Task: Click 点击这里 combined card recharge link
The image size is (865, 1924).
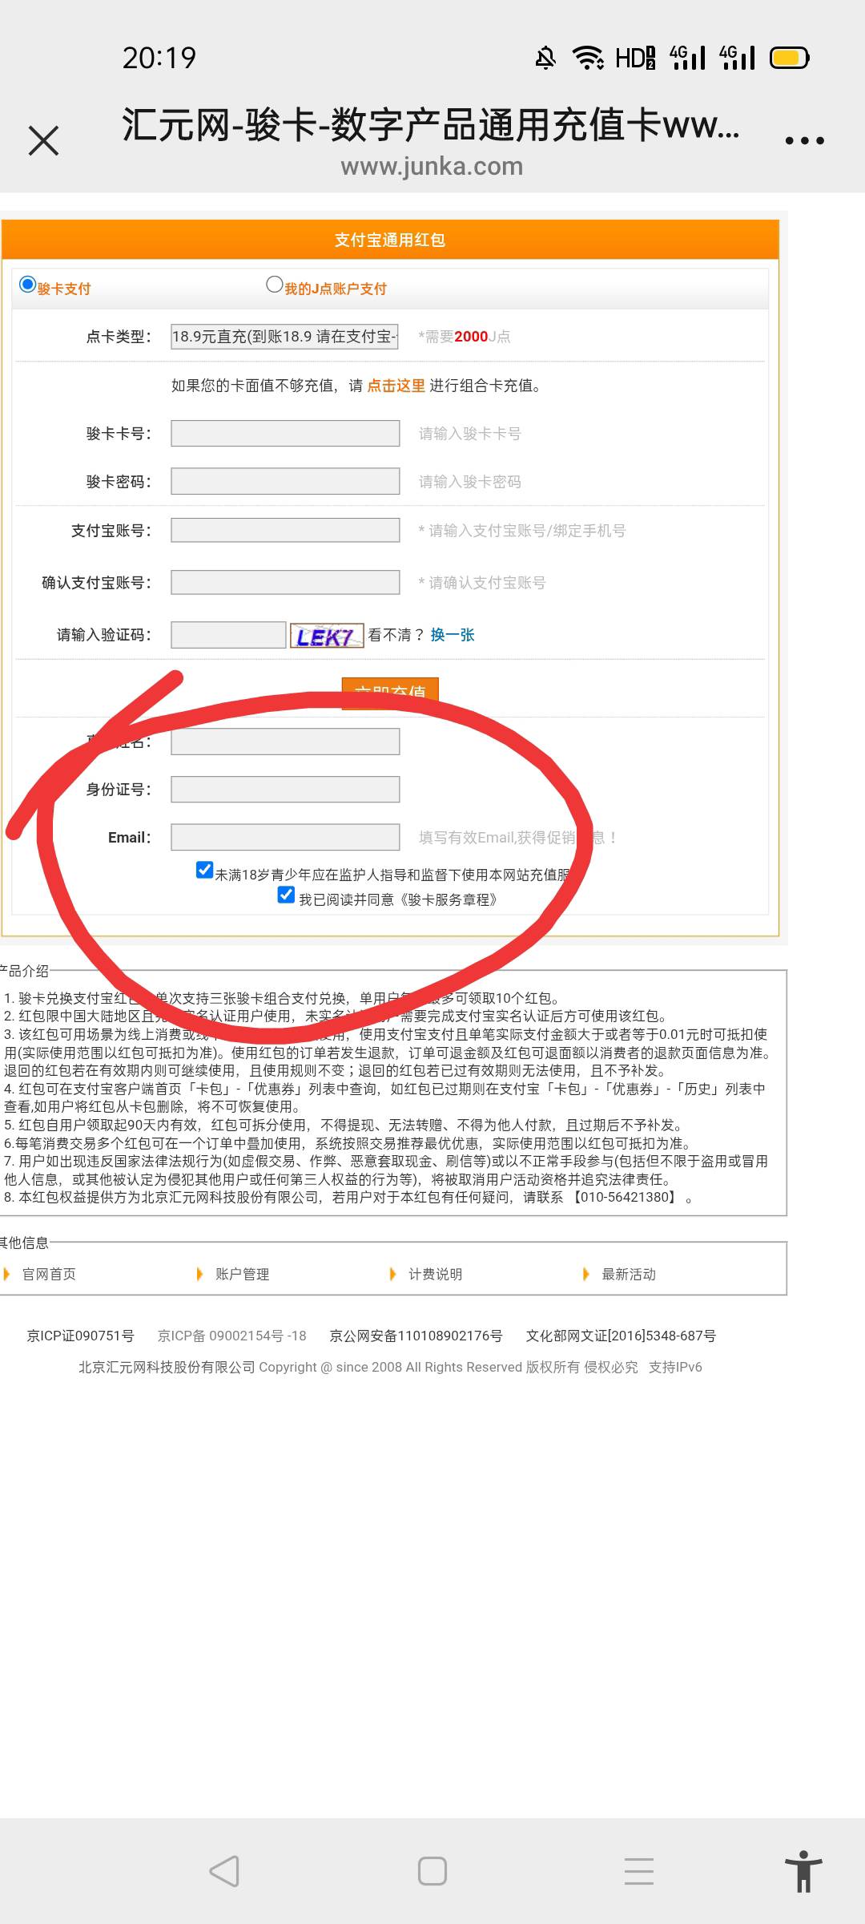Action: coord(396,386)
